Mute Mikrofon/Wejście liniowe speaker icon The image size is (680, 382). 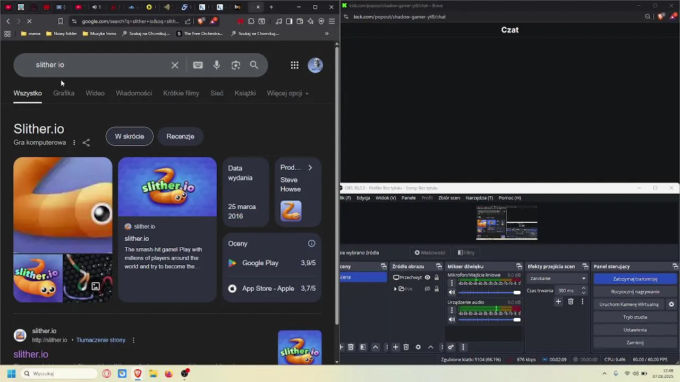point(452,292)
